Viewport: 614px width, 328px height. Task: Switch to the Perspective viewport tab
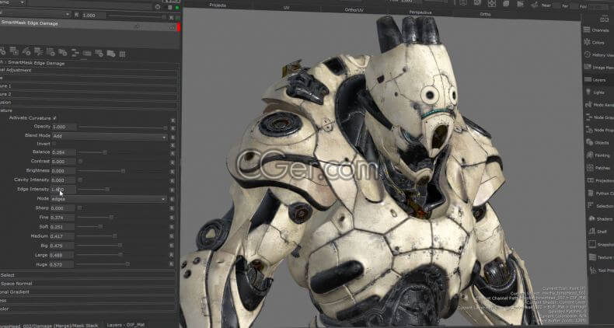pos(420,12)
